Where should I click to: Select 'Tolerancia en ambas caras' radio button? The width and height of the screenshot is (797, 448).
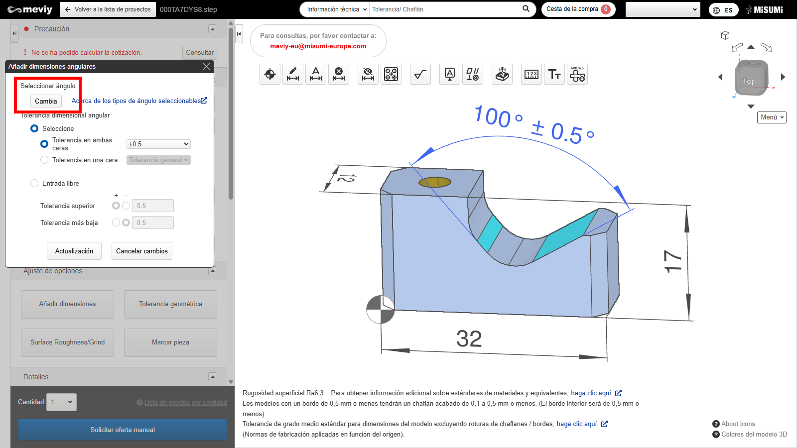tap(44, 144)
